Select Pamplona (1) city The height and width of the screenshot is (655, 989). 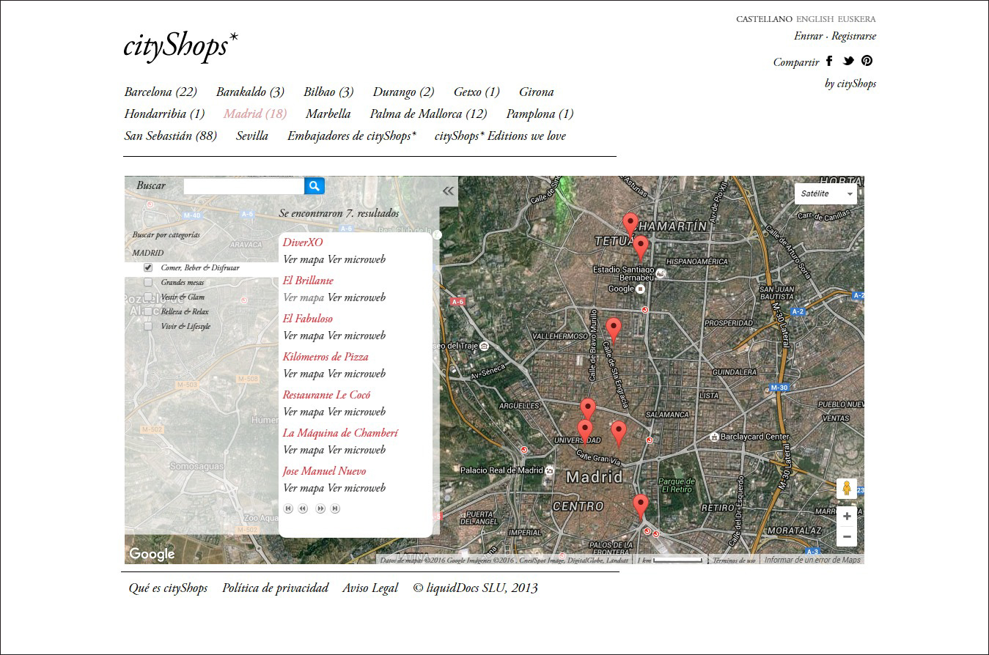[540, 114]
